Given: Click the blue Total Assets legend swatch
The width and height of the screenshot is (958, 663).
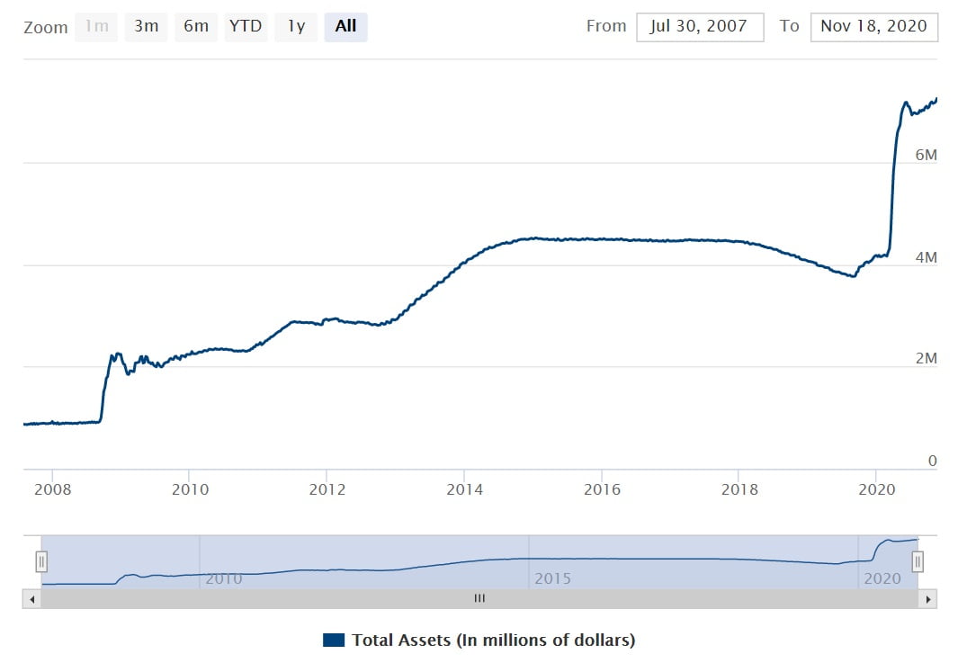Looking at the screenshot, I should point(333,641).
